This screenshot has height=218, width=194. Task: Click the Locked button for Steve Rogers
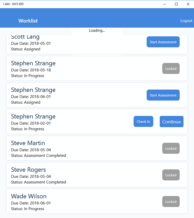pyautogui.click(x=171, y=175)
